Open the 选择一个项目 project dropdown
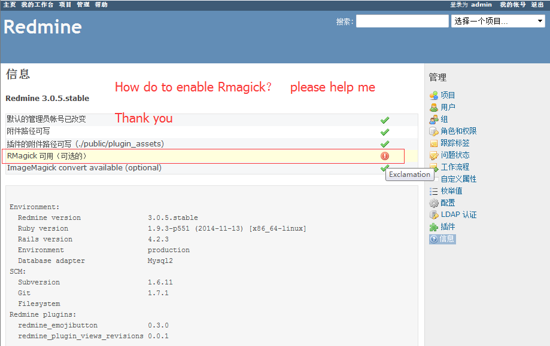Image resolution: width=550 pixels, height=346 pixels. (498, 21)
